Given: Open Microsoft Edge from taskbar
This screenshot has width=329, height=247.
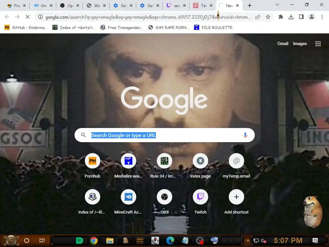Looking at the screenshot, I should coord(170,241).
